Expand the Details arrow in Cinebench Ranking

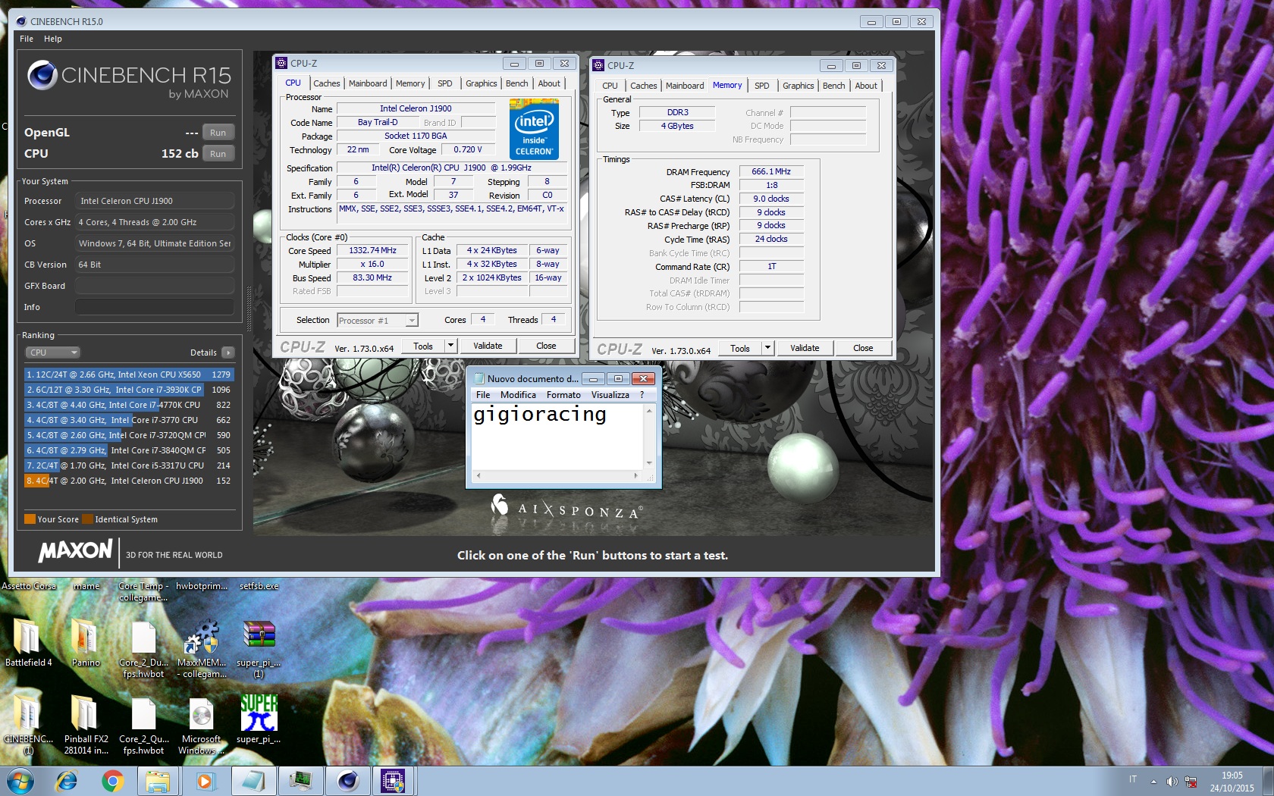click(x=228, y=353)
